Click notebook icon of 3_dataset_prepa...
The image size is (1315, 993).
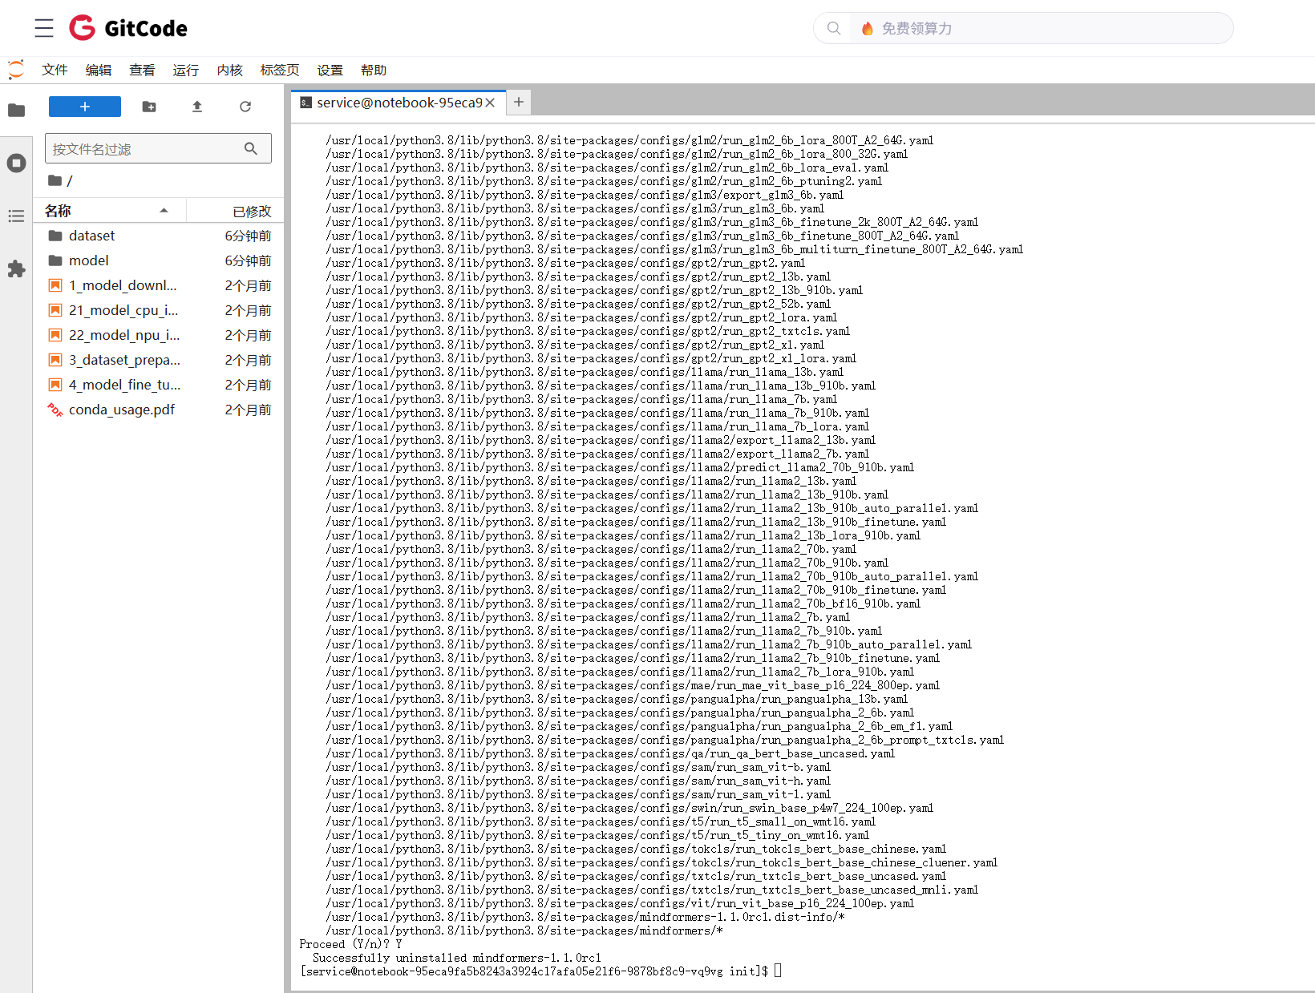tap(55, 360)
